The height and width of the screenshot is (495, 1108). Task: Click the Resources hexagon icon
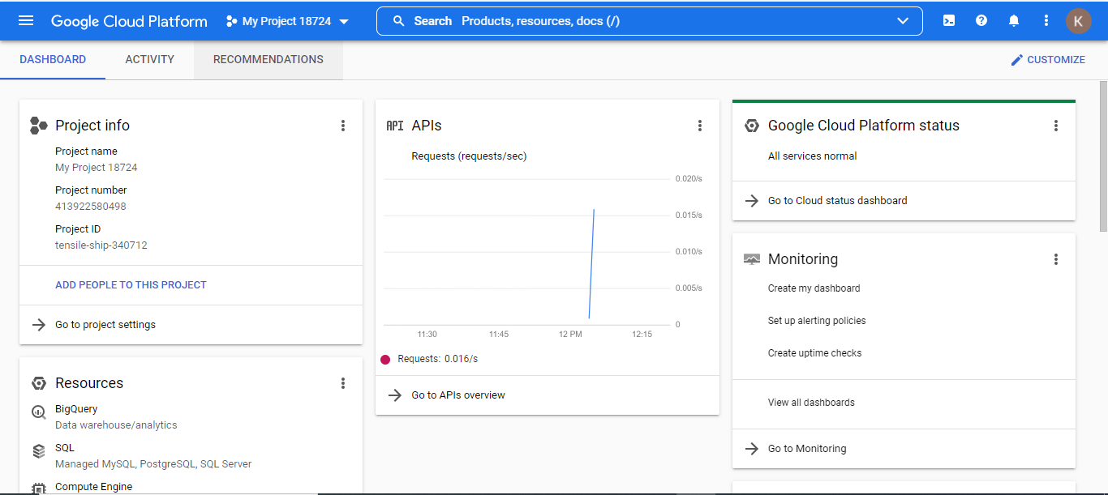click(38, 383)
